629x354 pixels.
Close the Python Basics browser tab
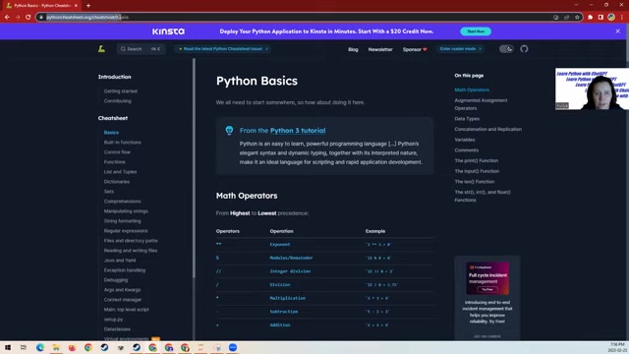coord(77,6)
